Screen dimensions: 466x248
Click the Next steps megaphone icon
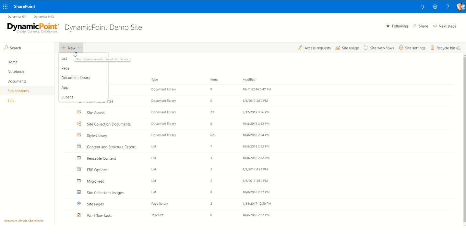(435, 26)
